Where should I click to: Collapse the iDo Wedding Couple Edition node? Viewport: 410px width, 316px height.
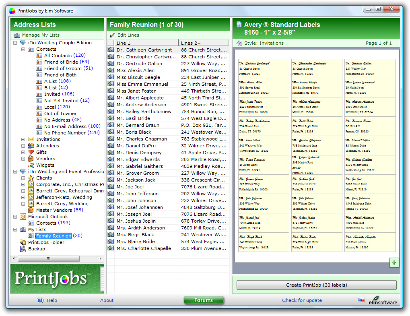(15, 43)
